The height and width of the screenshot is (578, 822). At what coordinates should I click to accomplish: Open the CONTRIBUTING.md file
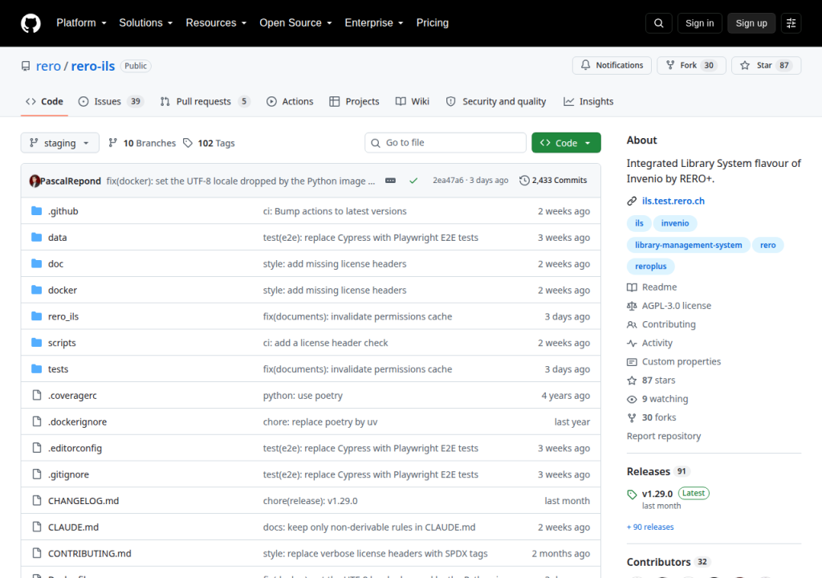point(90,553)
